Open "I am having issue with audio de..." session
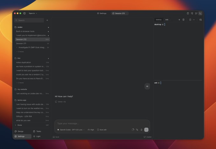This screenshot has height=149, width=216. (32, 104)
